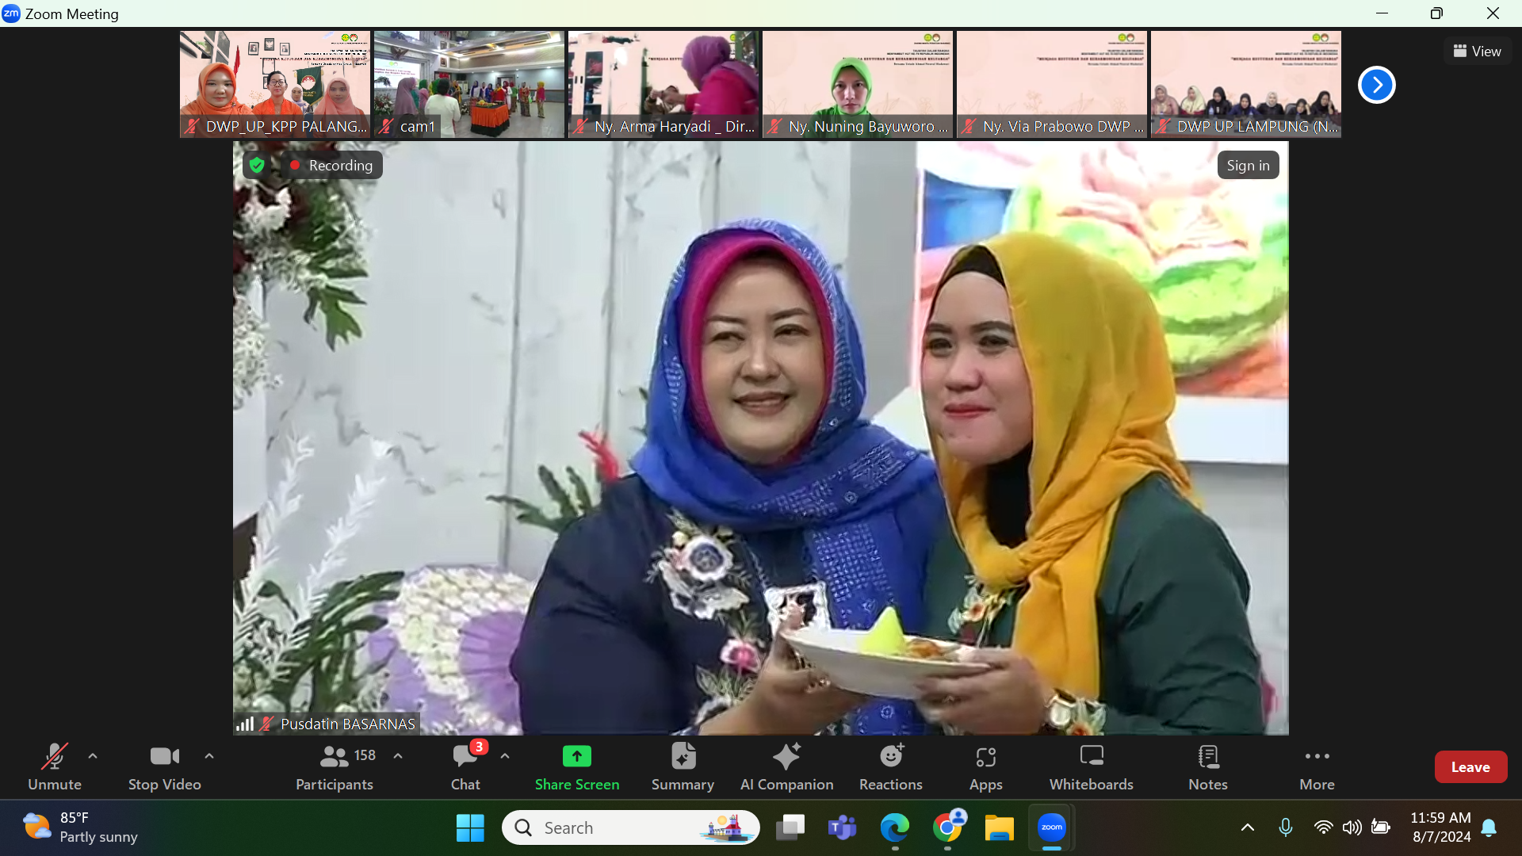Click the Share Screen icon
This screenshot has width=1522, height=856.
576,757
